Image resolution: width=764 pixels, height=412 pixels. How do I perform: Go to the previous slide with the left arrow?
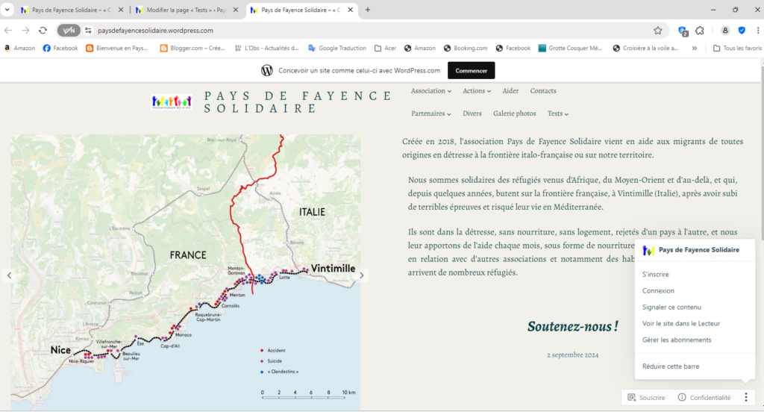pos(10,275)
